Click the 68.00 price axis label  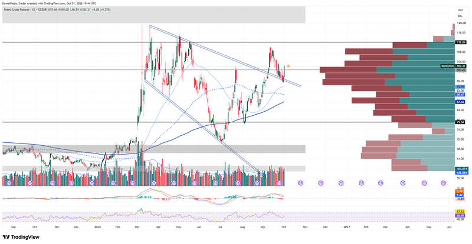coord(461,149)
